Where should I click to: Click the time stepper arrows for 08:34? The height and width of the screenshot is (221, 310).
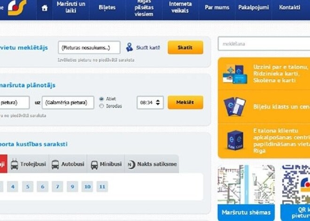[x=158, y=102]
